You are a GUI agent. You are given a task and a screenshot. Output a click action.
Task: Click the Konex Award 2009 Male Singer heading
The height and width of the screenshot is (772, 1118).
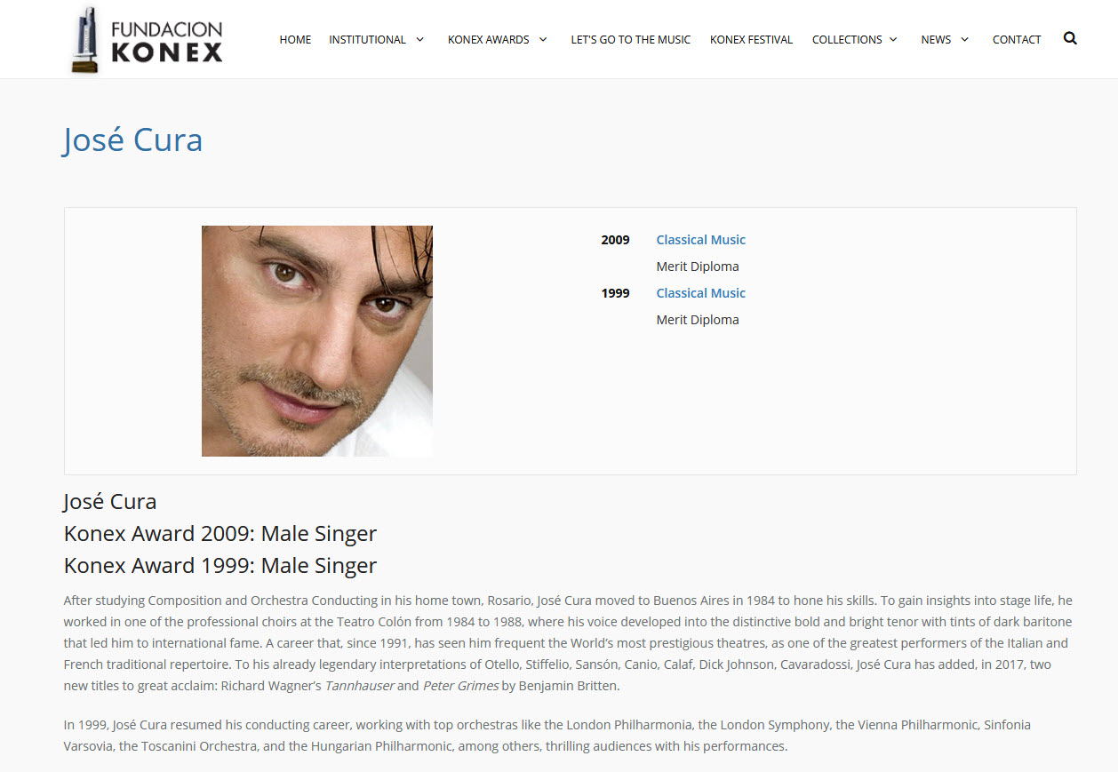tap(220, 534)
